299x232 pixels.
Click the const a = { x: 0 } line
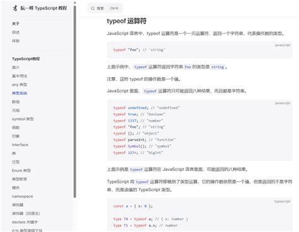coord(133,206)
